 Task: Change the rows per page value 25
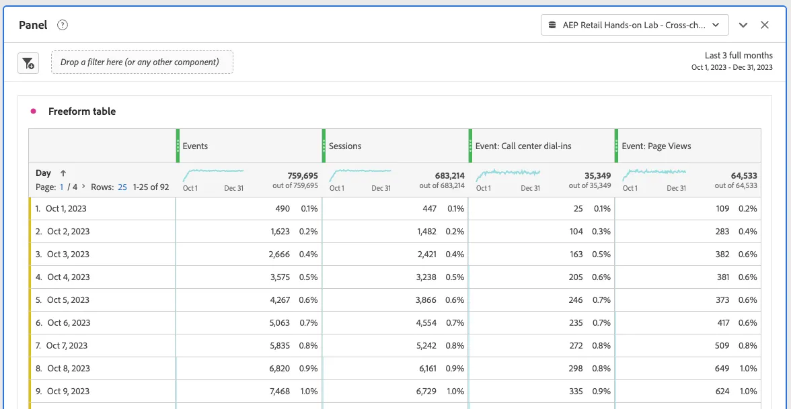[122, 187]
